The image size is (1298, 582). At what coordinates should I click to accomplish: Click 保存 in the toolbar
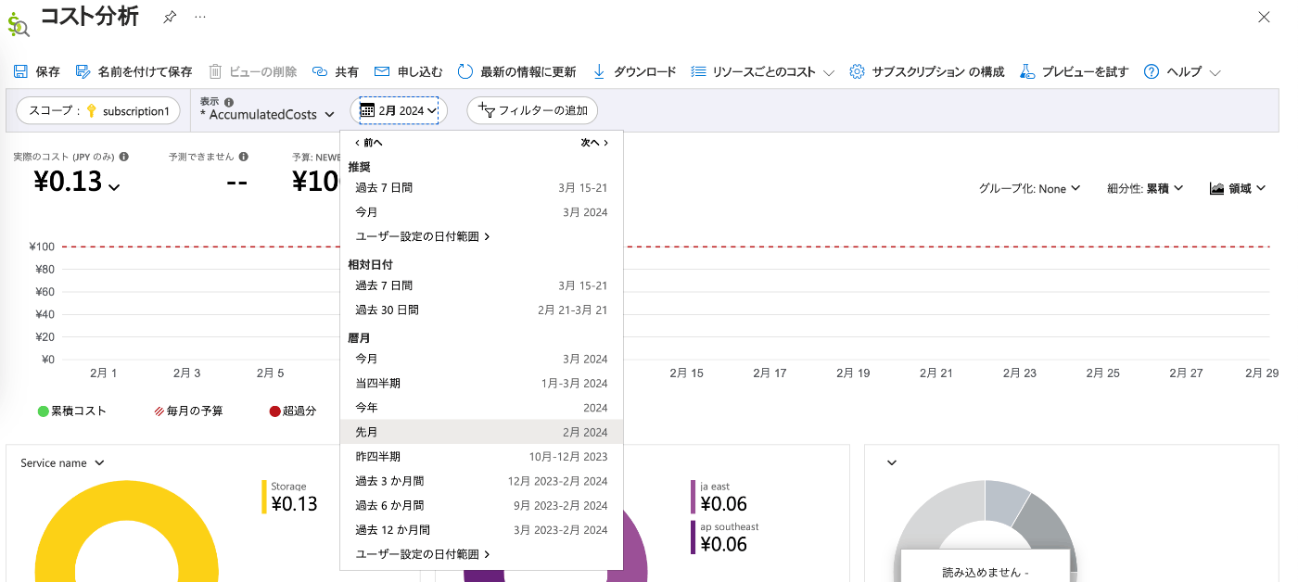(37, 71)
